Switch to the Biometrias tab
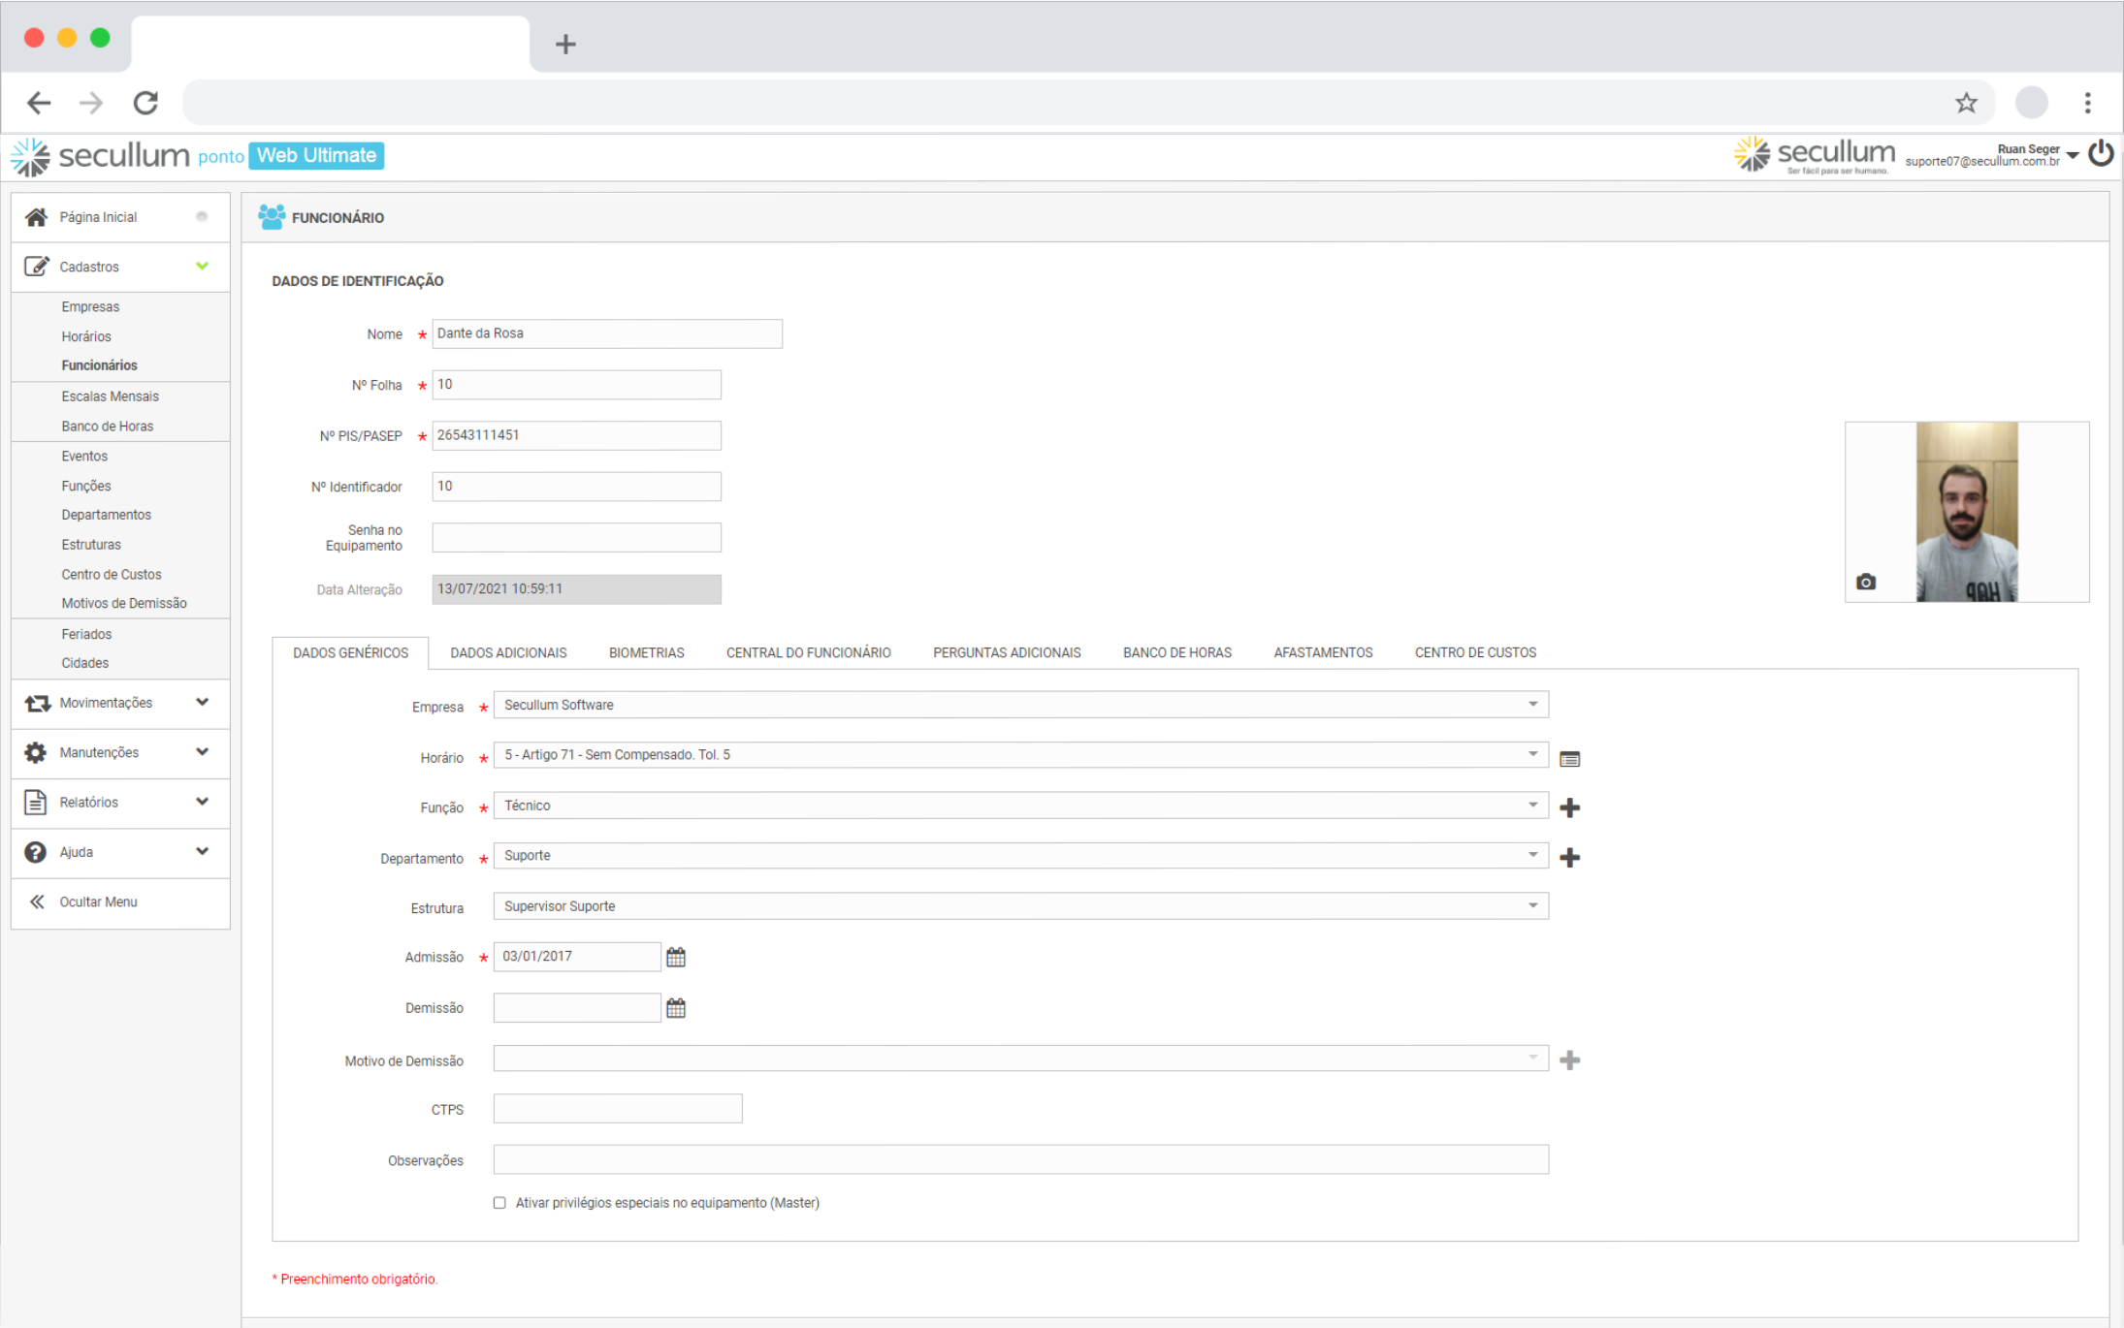 tap(646, 653)
